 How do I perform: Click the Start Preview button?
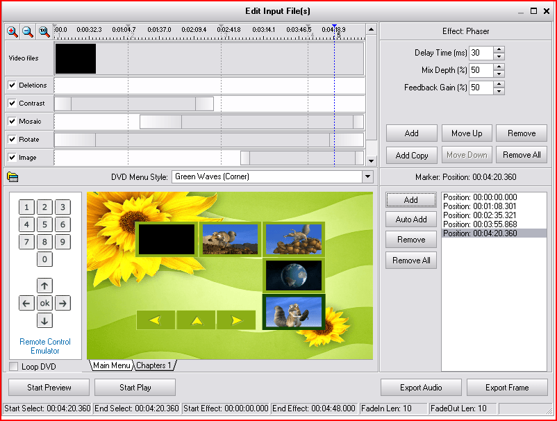tap(48, 387)
